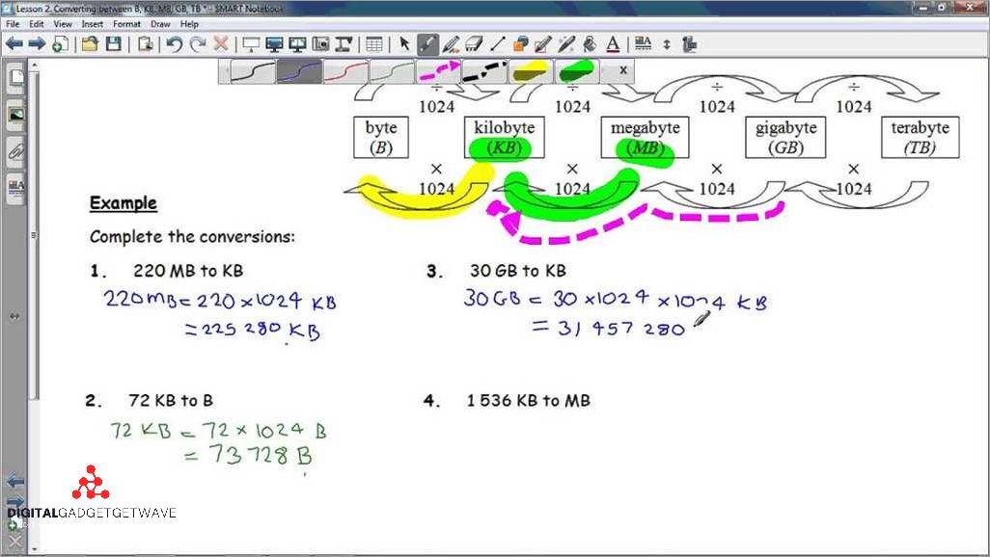Pick the yellow highlighter pen style
The image size is (990, 557).
[x=530, y=71]
